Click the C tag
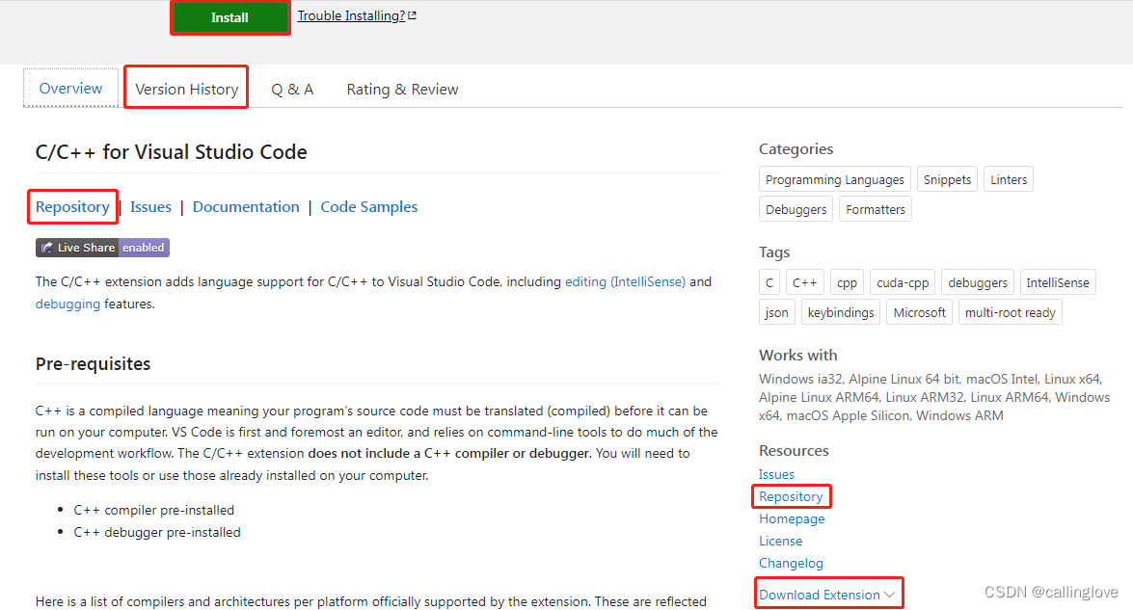This screenshot has height=610, width=1133. click(769, 282)
